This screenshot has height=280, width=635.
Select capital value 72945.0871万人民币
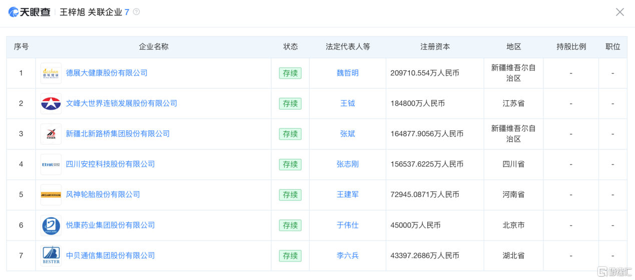pos(425,195)
